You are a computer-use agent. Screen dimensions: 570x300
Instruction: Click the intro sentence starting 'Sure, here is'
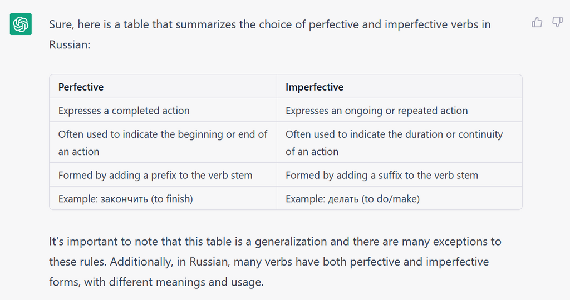click(270, 25)
